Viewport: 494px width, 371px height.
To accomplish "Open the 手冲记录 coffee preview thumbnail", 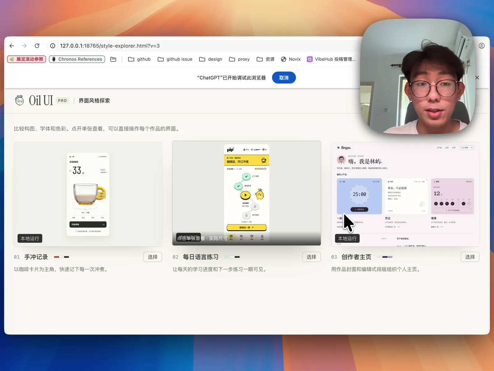I will point(88,194).
